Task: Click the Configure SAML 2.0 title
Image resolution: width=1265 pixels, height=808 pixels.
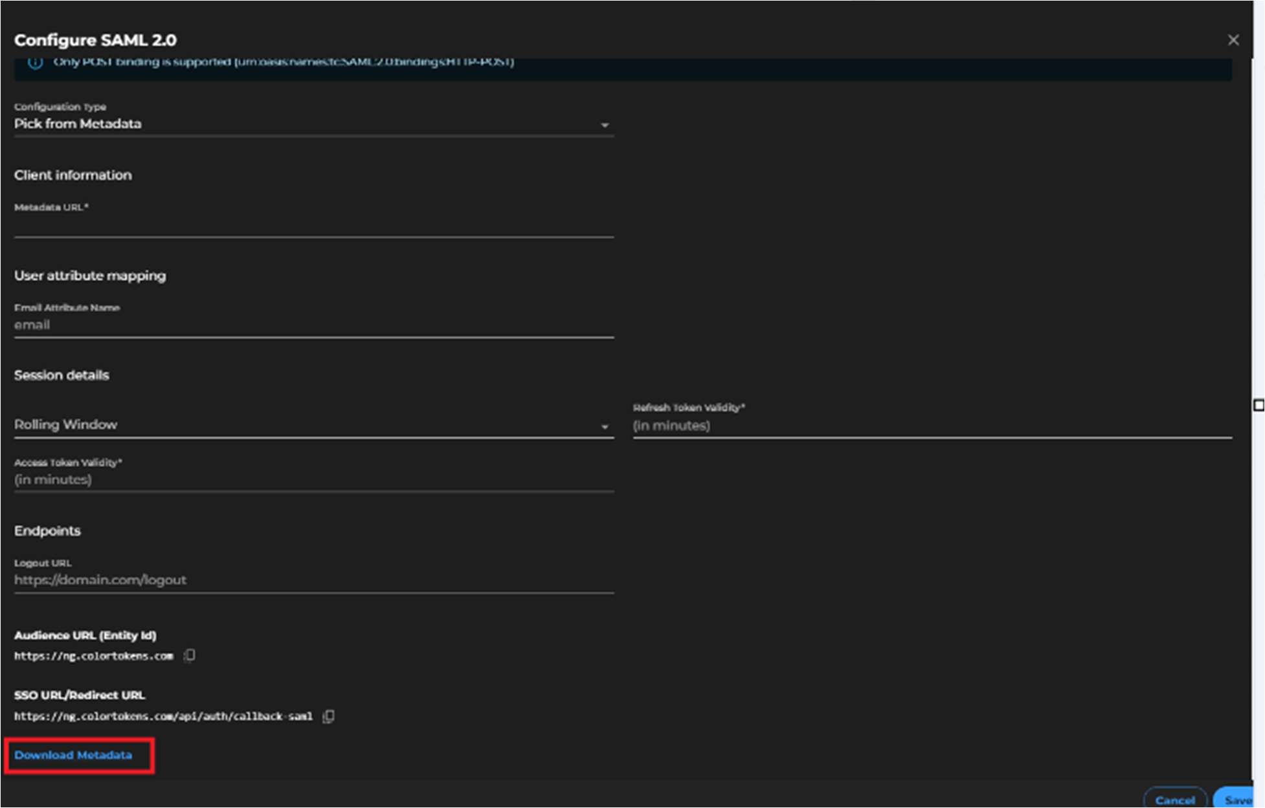Action: tap(95, 39)
